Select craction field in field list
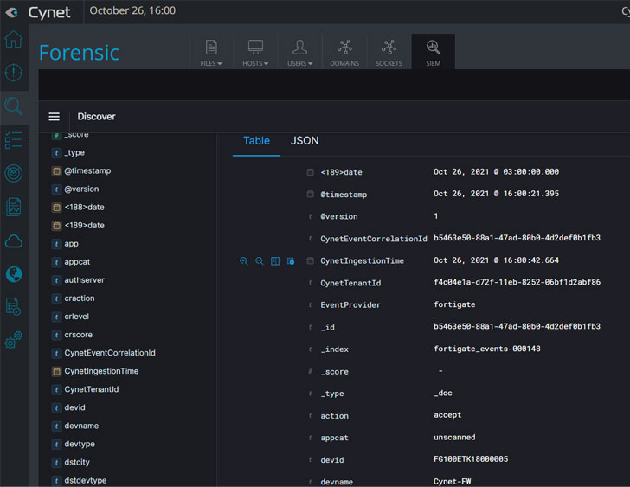Viewport: 630px width, 487px height. (x=79, y=298)
